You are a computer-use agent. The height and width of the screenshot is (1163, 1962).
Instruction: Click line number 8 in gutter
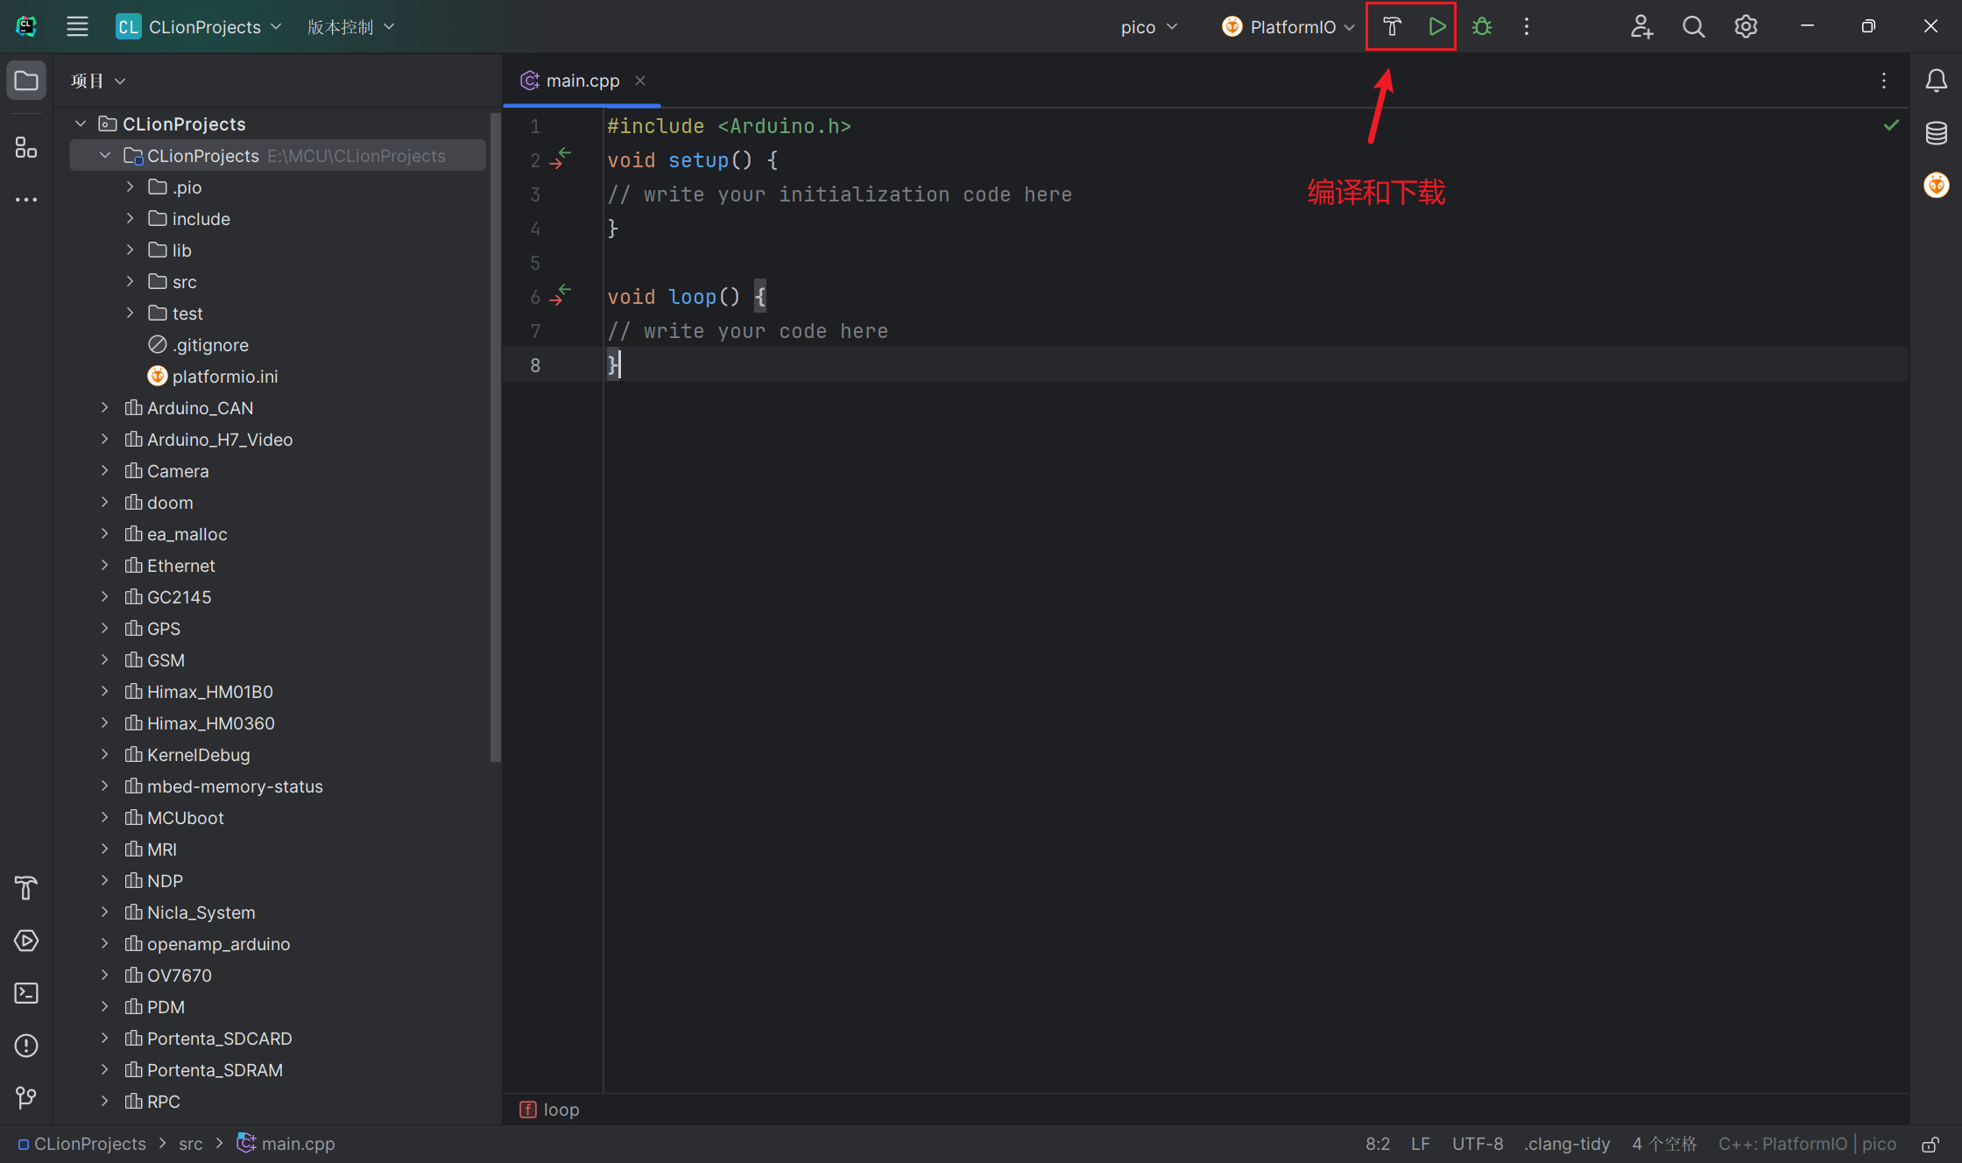(x=535, y=364)
